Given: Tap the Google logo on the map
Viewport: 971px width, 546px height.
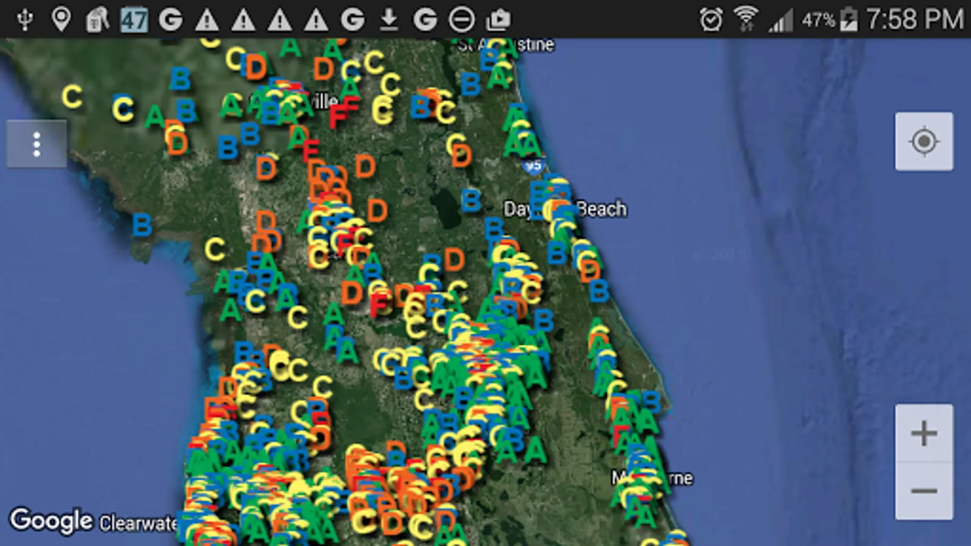Looking at the screenshot, I should coord(51,521).
